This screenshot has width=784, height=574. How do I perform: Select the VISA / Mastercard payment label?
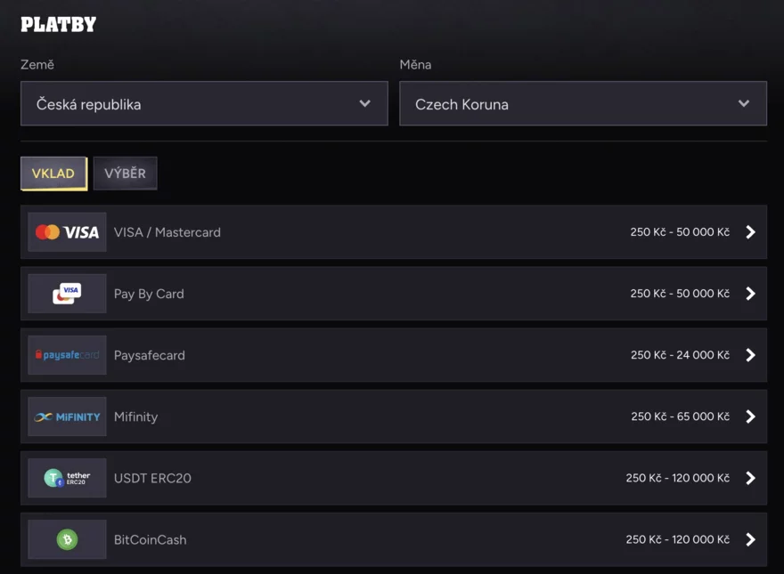pos(167,232)
